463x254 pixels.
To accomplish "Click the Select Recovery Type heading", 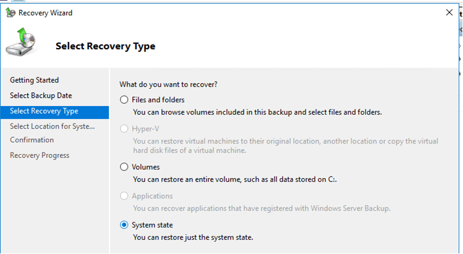I will 106,46.
